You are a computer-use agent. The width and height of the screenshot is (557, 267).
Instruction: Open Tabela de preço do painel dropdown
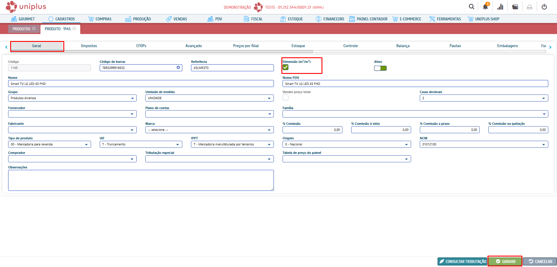(347, 159)
